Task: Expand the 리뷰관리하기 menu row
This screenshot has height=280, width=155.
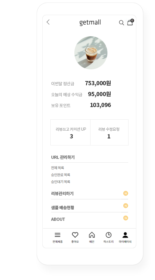Action: pyautogui.click(x=89, y=194)
